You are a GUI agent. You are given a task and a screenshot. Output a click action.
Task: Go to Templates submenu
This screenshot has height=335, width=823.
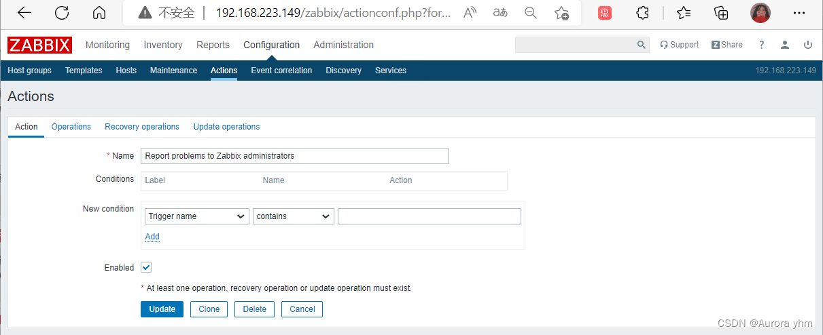pos(84,71)
